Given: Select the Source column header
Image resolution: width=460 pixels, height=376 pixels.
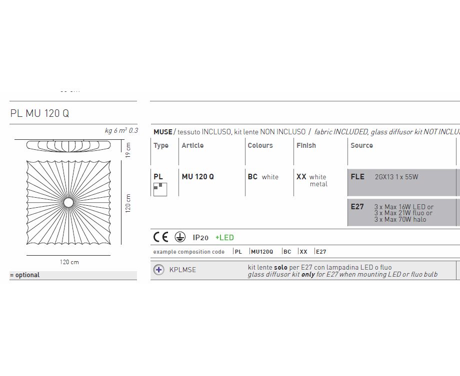Looking at the screenshot, I should point(361,145).
